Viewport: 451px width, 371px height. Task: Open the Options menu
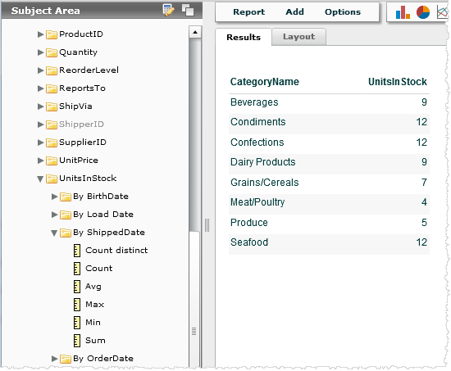click(343, 11)
